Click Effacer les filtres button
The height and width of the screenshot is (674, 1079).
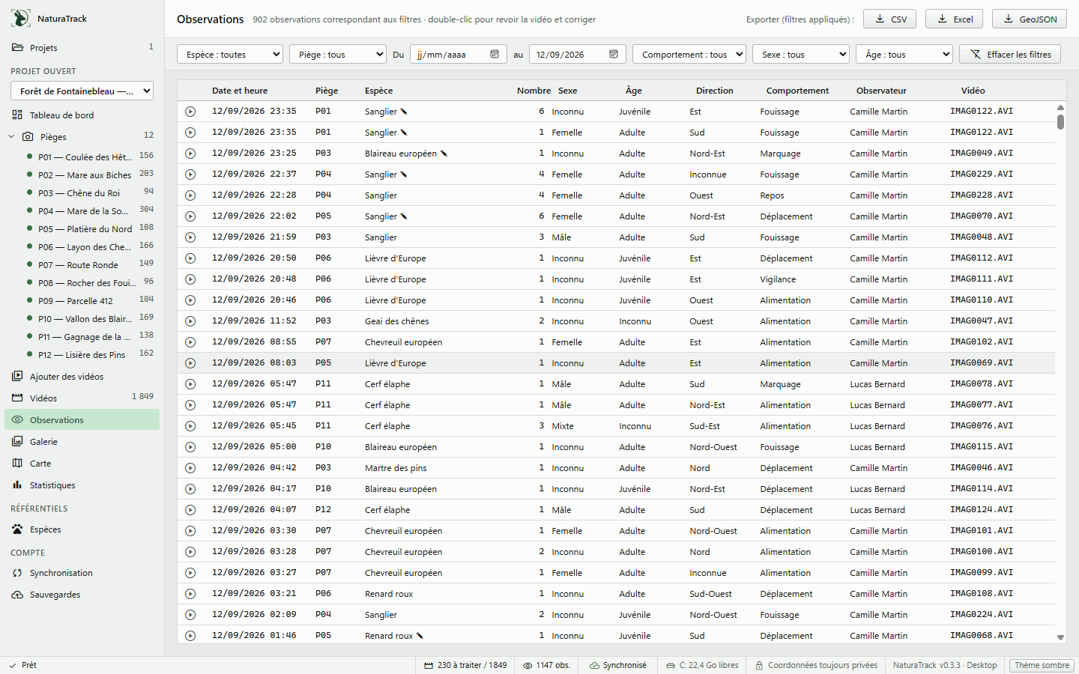click(x=1010, y=55)
